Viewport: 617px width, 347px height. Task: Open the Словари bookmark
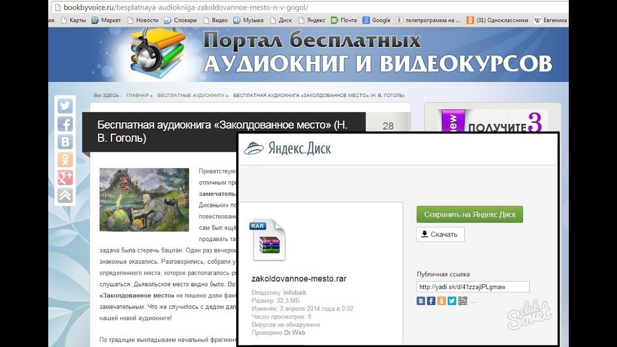(181, 20)
